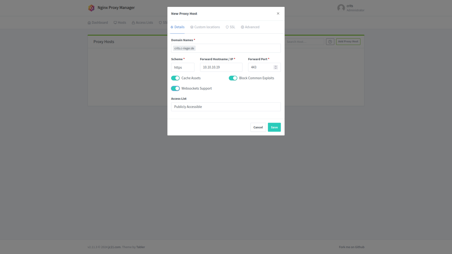Screen dimensions: 452x254
Task: Open the Scheme selector showing https
Action: (183, 67)
